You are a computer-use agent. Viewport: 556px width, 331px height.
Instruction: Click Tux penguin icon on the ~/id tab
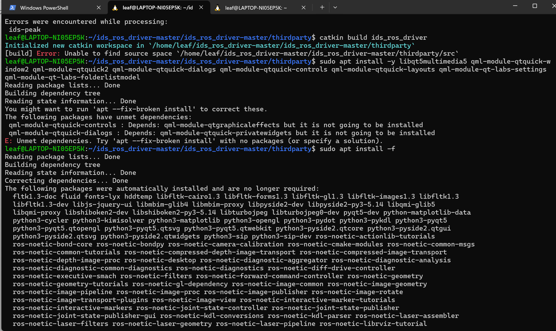(x=115, y=8)
